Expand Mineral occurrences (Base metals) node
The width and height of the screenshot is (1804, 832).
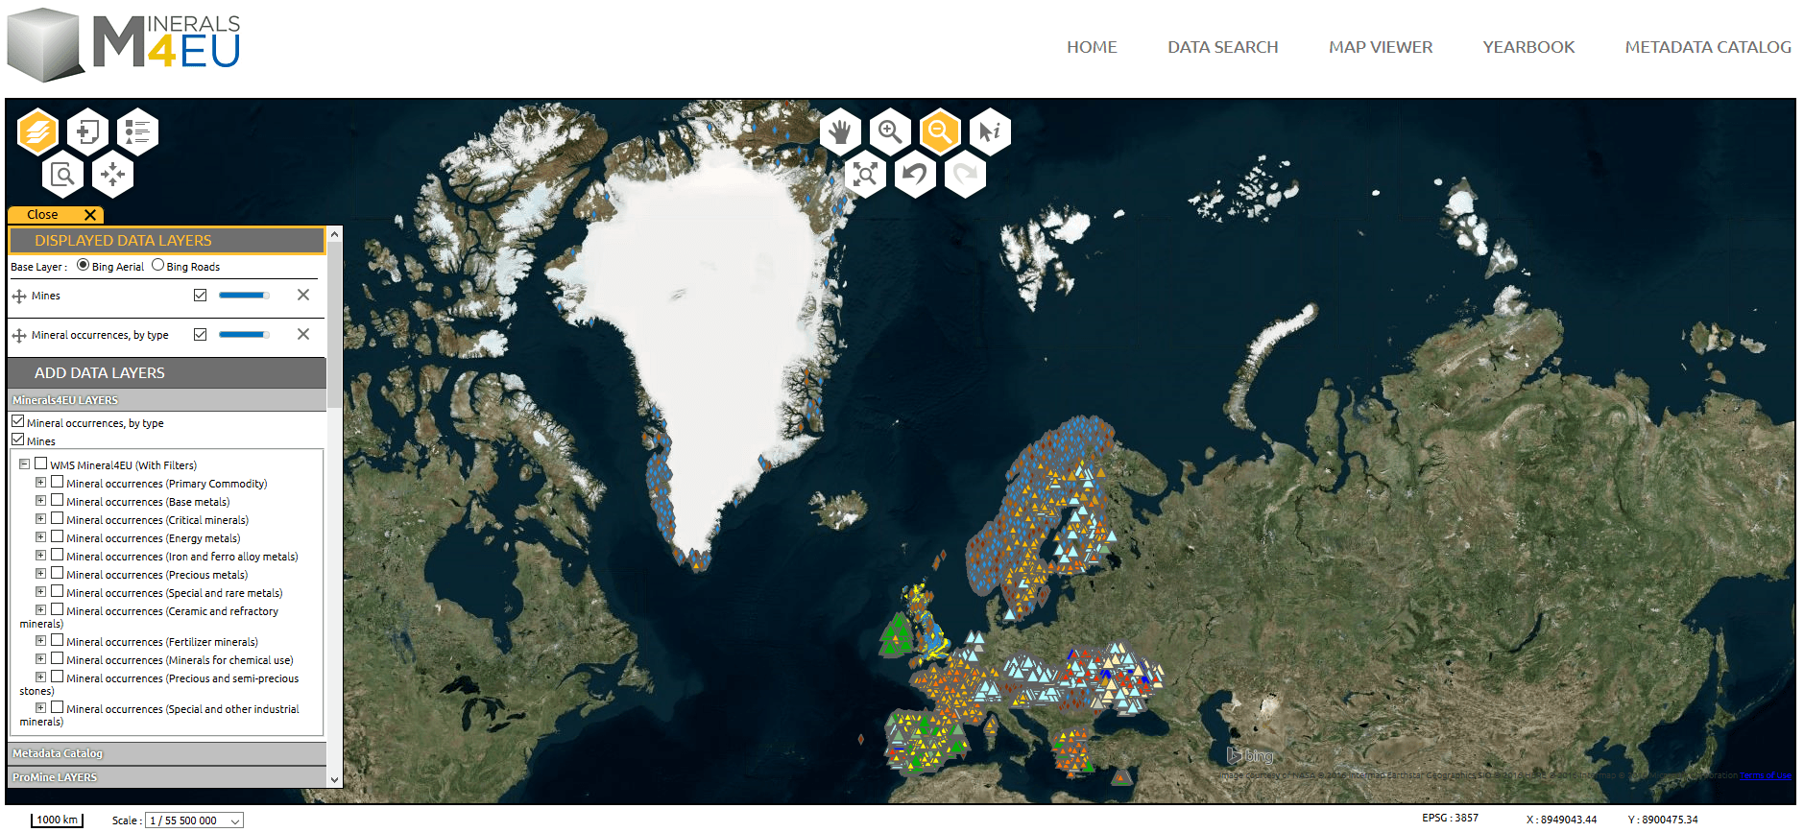pyautogui.click(x=40, y=501)
